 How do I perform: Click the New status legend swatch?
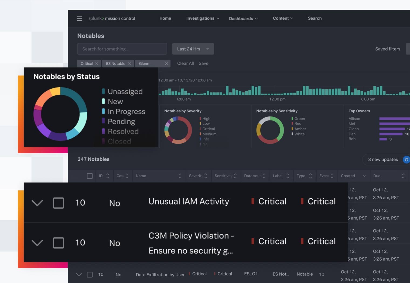point(103,102)
